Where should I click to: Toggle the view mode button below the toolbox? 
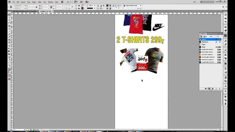(x=9, y=79)
